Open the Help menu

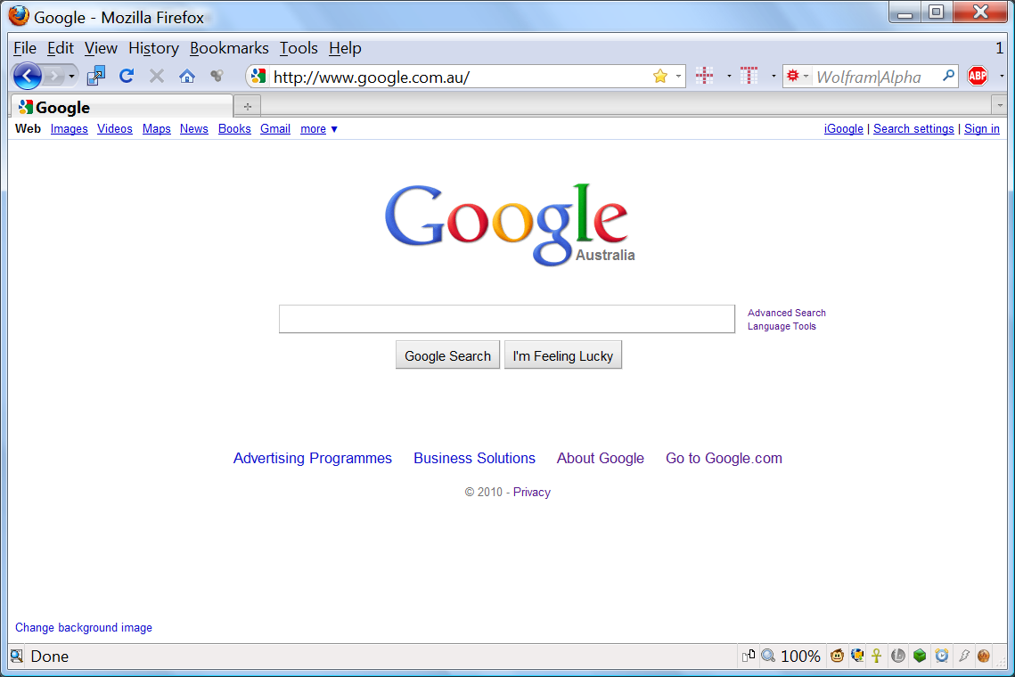click(x=345, y=48)
